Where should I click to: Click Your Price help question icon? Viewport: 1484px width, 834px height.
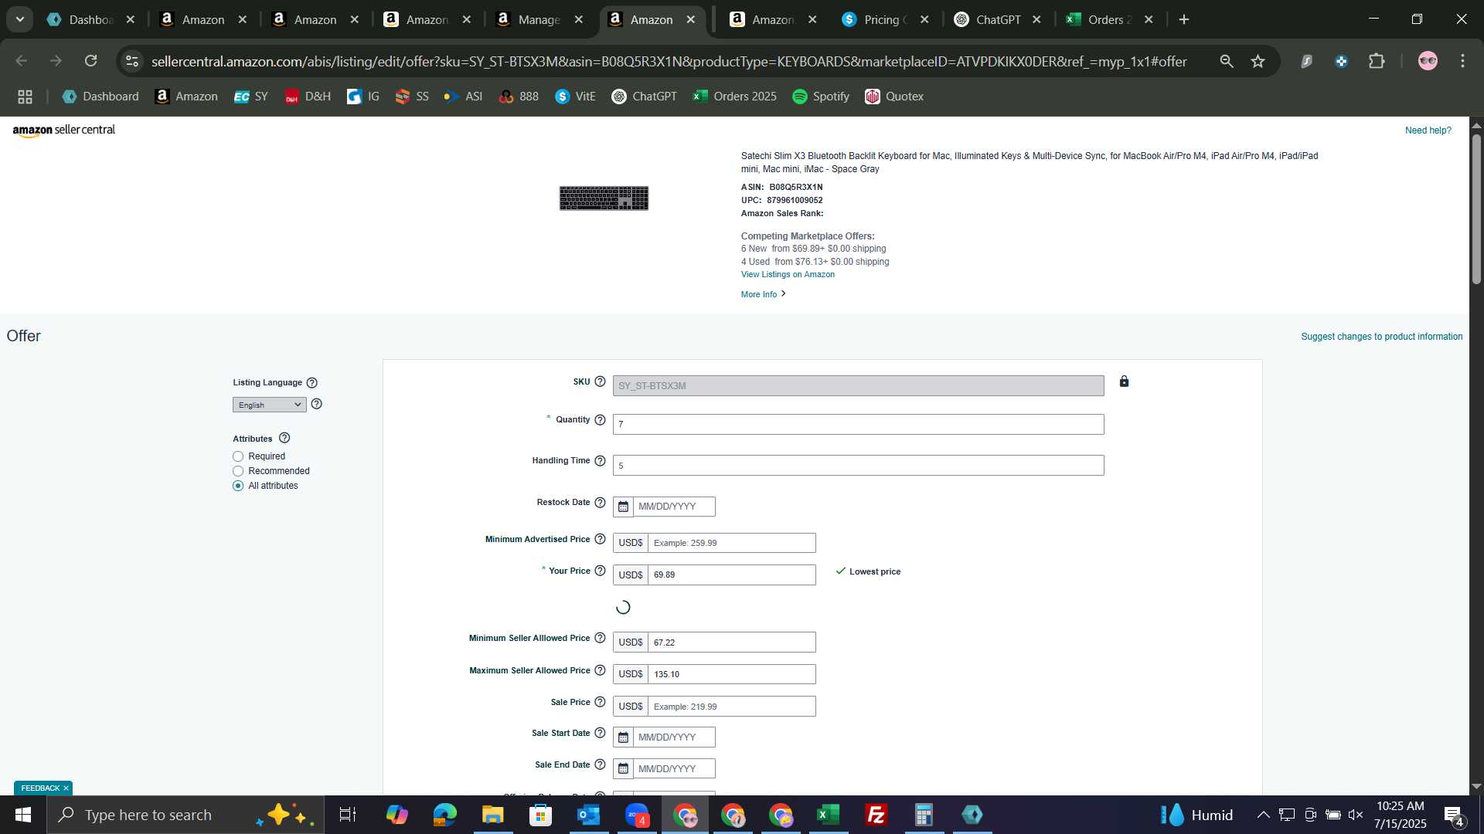(x=600, y=571)
